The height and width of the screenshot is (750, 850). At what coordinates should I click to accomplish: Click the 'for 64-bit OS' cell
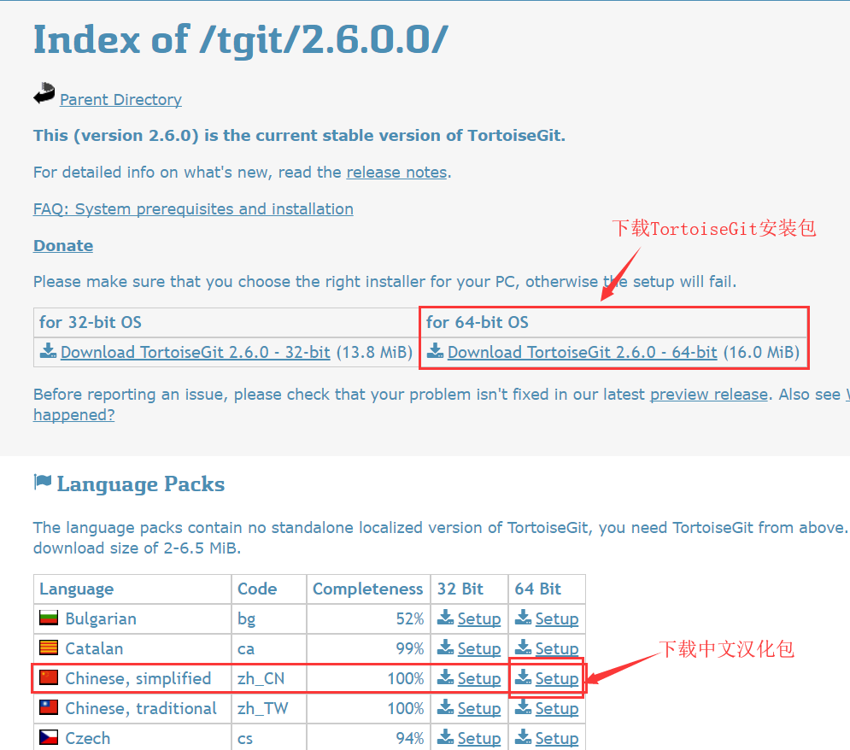click(613, 323)
